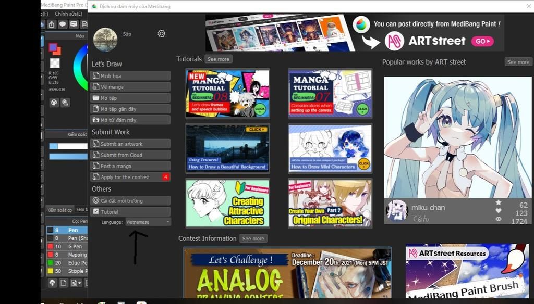Click the cloud brush download icon

[52, 283]
